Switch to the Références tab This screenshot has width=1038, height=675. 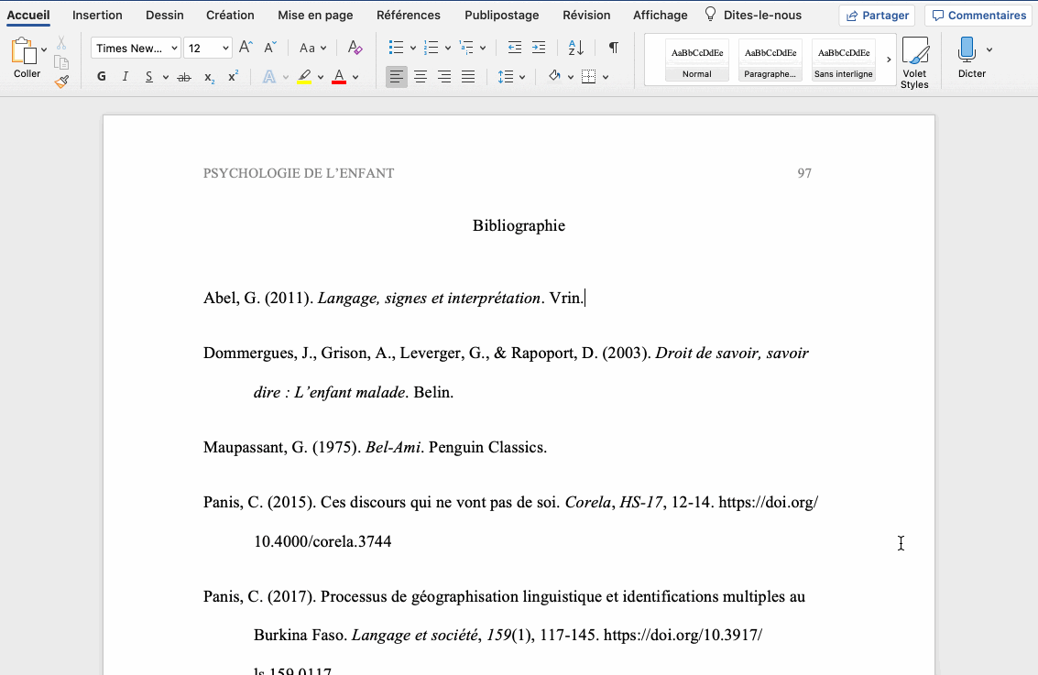408,15
